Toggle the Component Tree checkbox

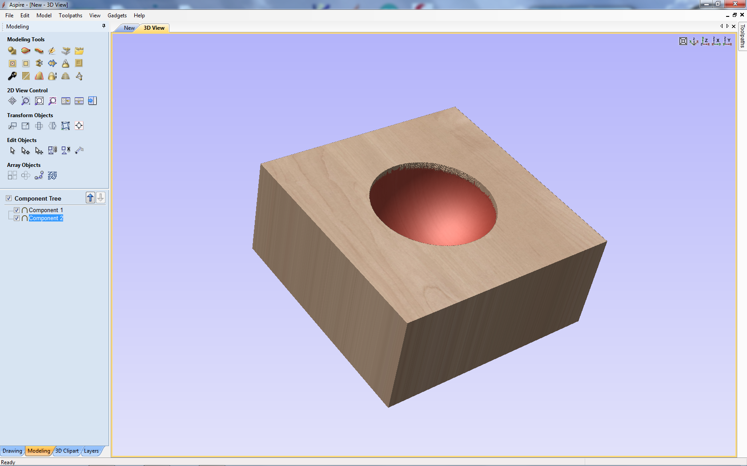point(9,198)
